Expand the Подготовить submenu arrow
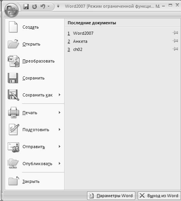The image size is (181, 201). [60, 130]
